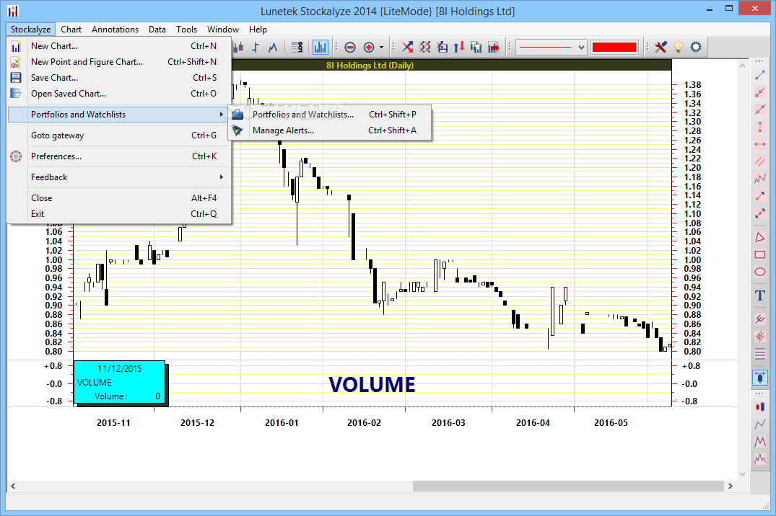Choose New Chart... from the menu

(x=119, y=46)
